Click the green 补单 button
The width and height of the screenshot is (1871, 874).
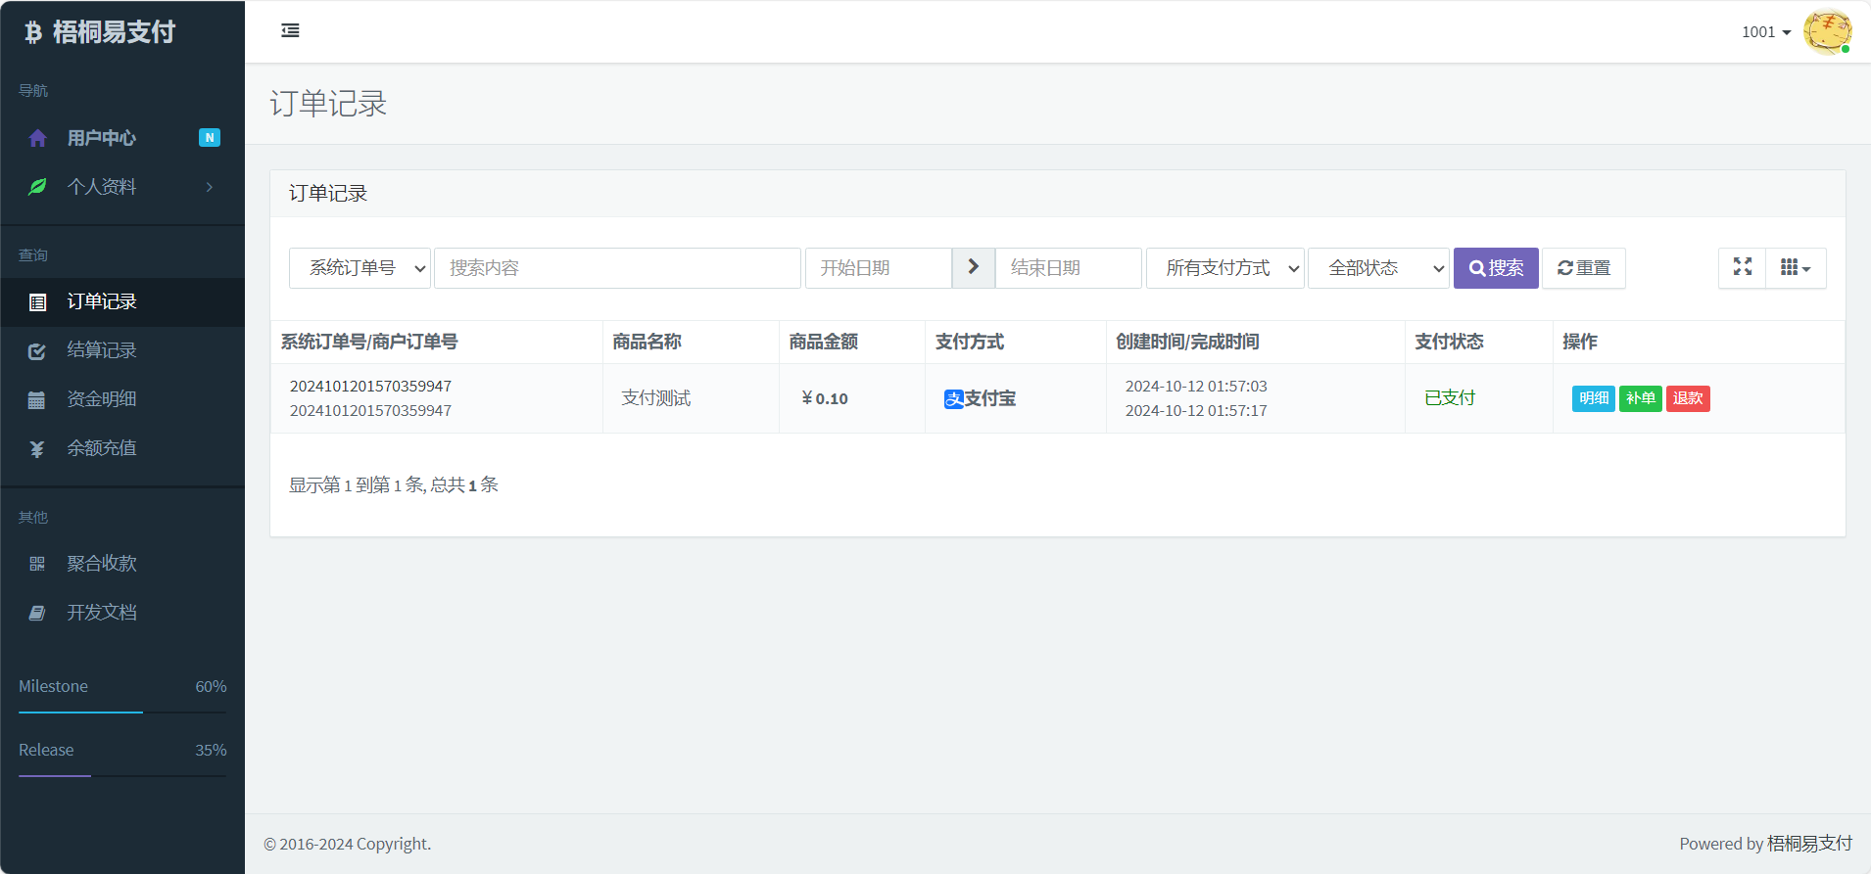click(1641, 398)
